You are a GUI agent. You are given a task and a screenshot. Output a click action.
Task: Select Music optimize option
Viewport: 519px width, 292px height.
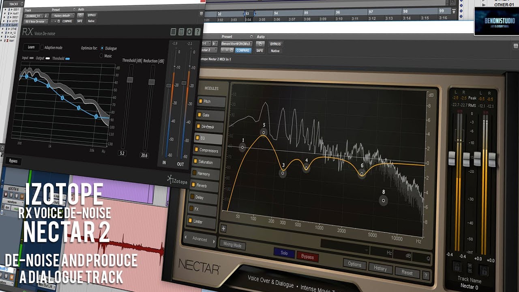tap(101, 56)
